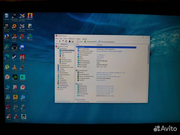Image resolution: width=180 pixels, height=135 pixels.
Task: Click the up-level arrow in AIDA64 toolbar
Action: pyautogui.click(x=63, y=41)
